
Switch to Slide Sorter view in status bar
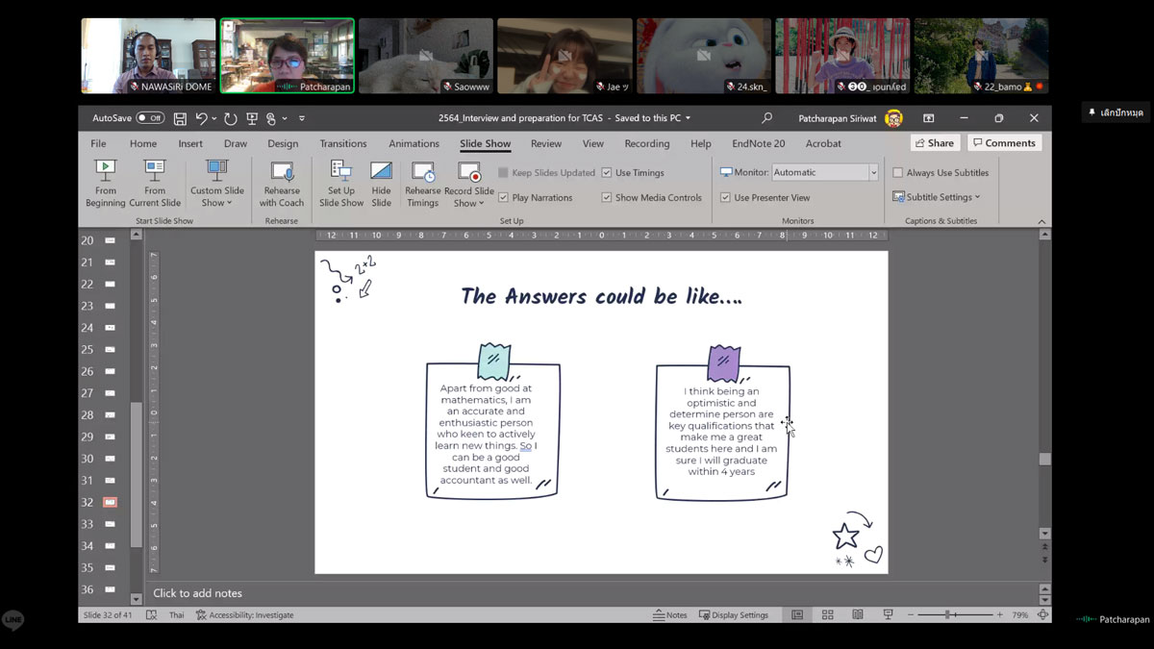(828, 615)
